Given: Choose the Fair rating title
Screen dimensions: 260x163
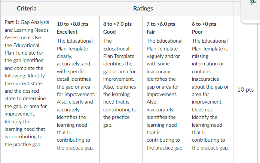Looking at the screenshot, I should coord(151,32).
